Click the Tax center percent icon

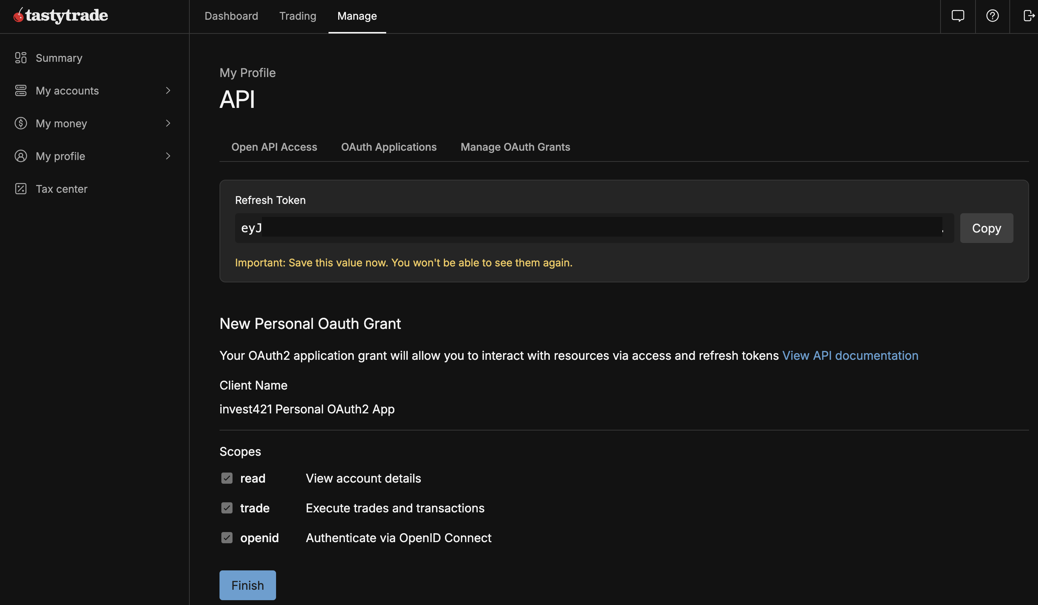(x=20, y=189)
